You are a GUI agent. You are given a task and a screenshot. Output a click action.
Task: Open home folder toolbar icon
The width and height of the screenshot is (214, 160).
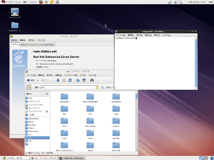pos(78,80)
